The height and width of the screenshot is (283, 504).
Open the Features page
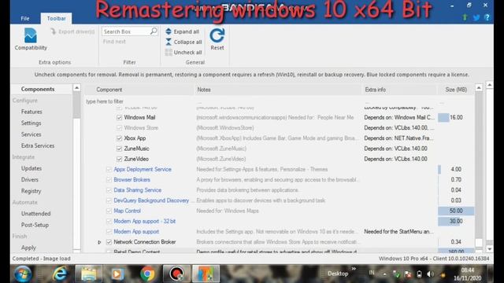(x=31, y=112)
